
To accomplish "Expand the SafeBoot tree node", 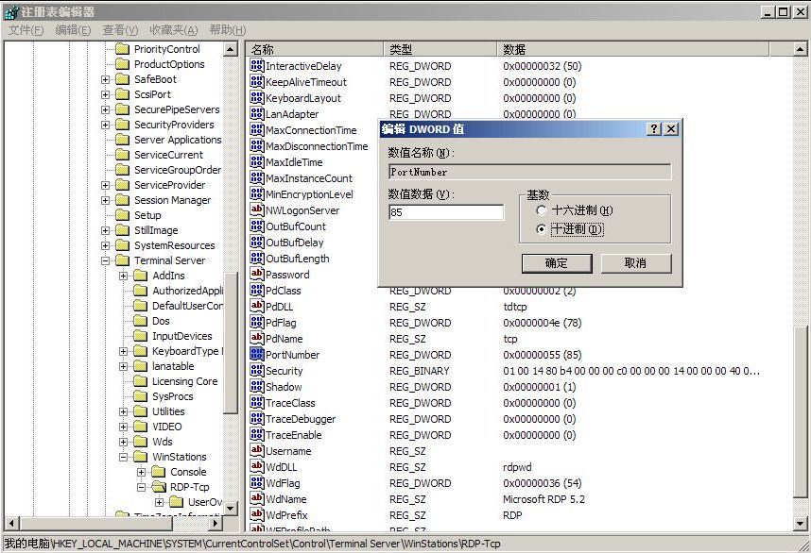I will (105, 79).
